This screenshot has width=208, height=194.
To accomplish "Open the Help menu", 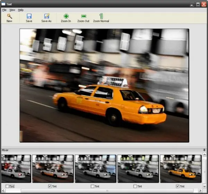I will click(x=21, y=10).
